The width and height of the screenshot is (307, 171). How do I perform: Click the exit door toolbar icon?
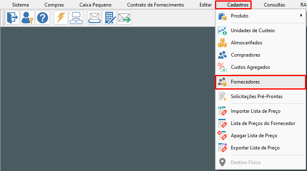[x=12, y=18]
